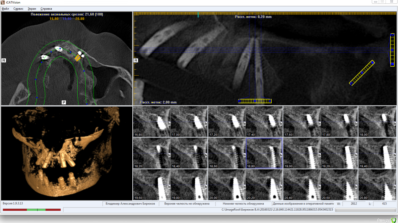The width and height of the screenshot is (398, 223).
Task: Open the Файл menu
Action: [5, 9]
